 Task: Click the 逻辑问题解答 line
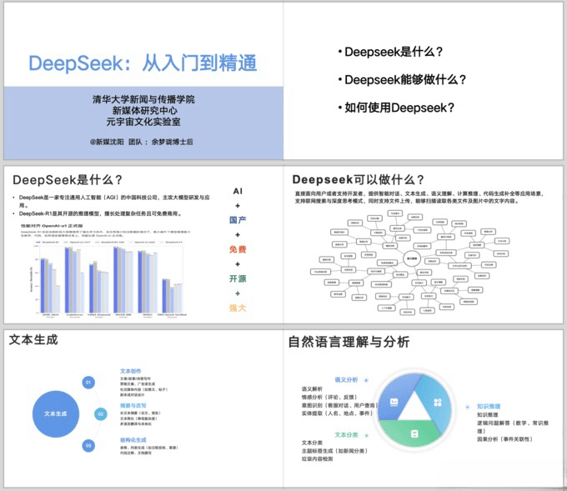[x=513, y=427]
